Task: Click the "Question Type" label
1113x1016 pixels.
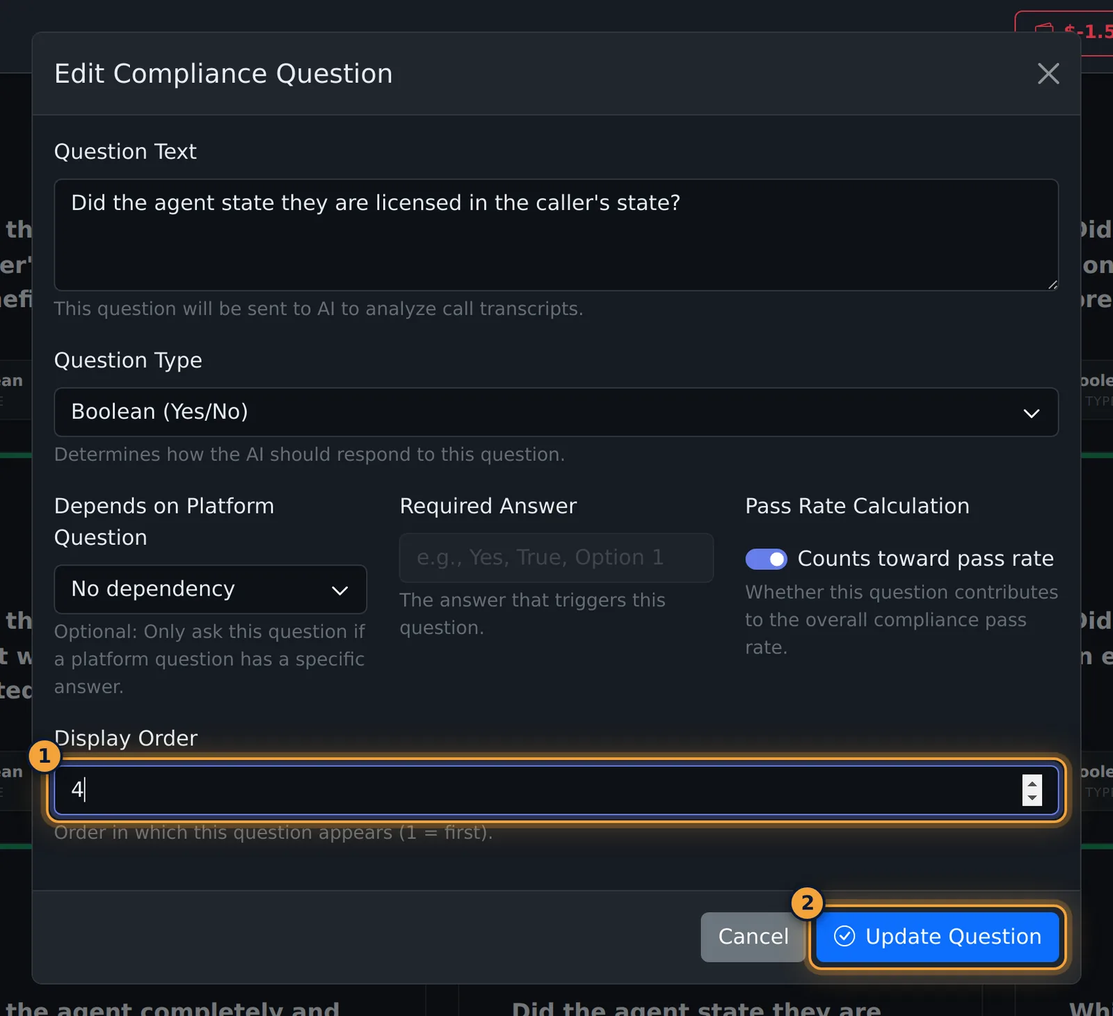Action: 128,360
